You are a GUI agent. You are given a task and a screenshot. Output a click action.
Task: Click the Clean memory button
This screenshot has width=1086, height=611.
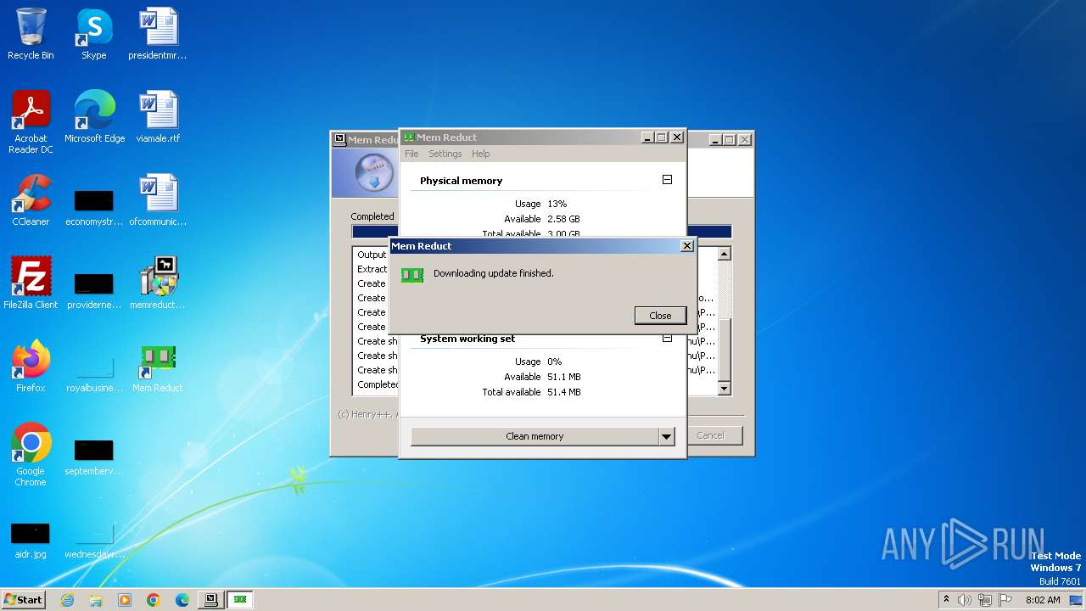[x=535, y=436]
